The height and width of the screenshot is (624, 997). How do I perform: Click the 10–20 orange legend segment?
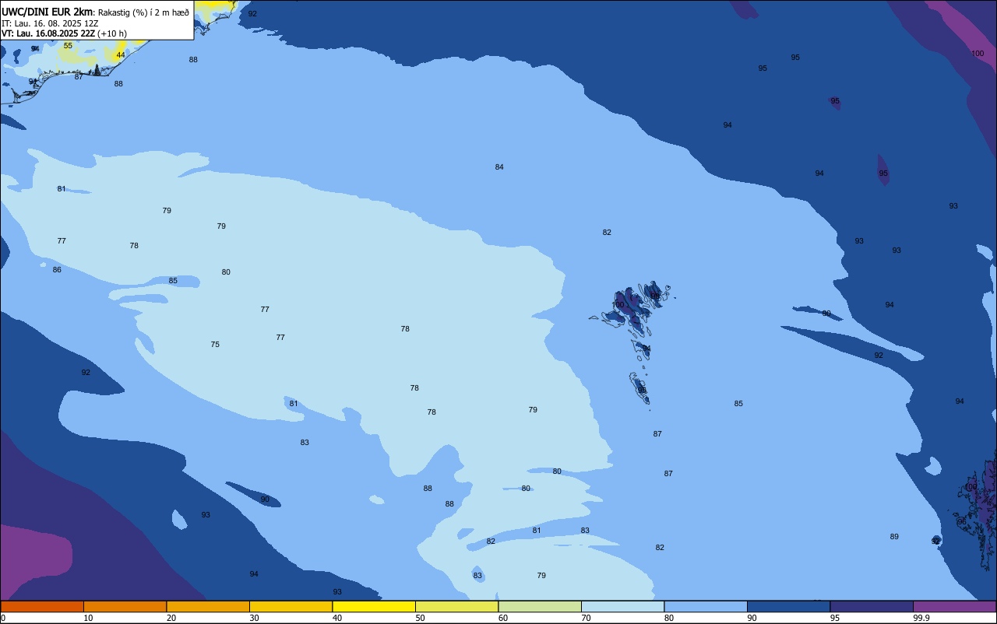coord(125,606)
